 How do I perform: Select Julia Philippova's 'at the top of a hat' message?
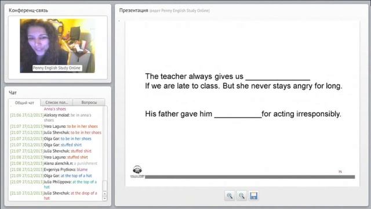(x=53, y=185)
